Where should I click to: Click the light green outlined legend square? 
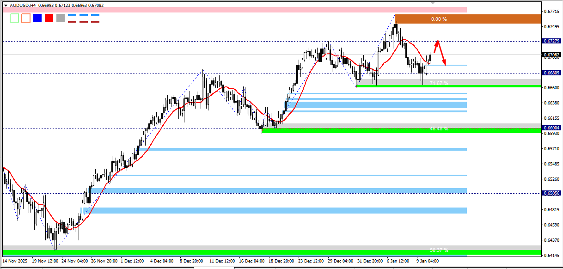[x=14, y=18]
